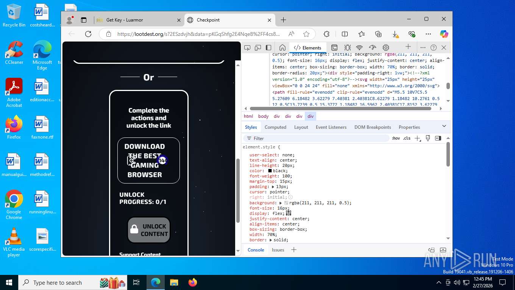The width and height of the screenshot is (515, 290).
Task: Add a tool to the drawer
Action: 293,250
